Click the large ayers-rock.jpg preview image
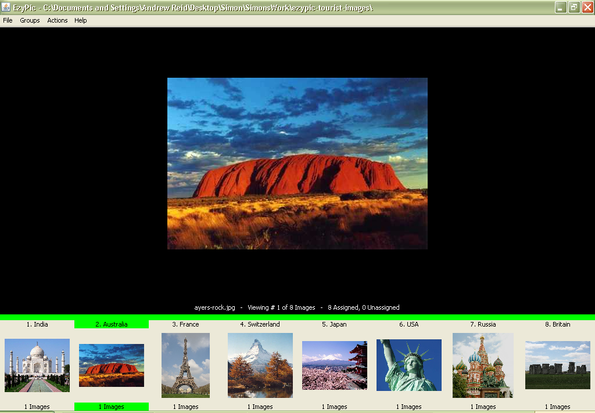595x413 pixels. (x=297, y=163)
